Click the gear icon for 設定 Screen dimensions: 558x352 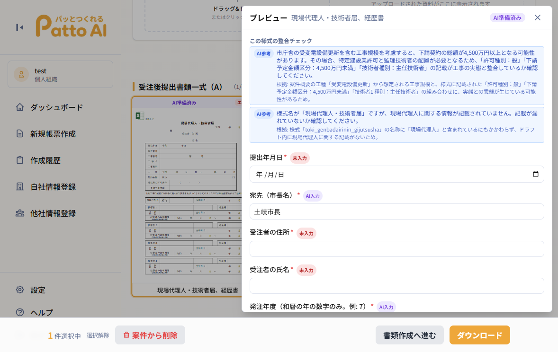(x=20, y=290)
